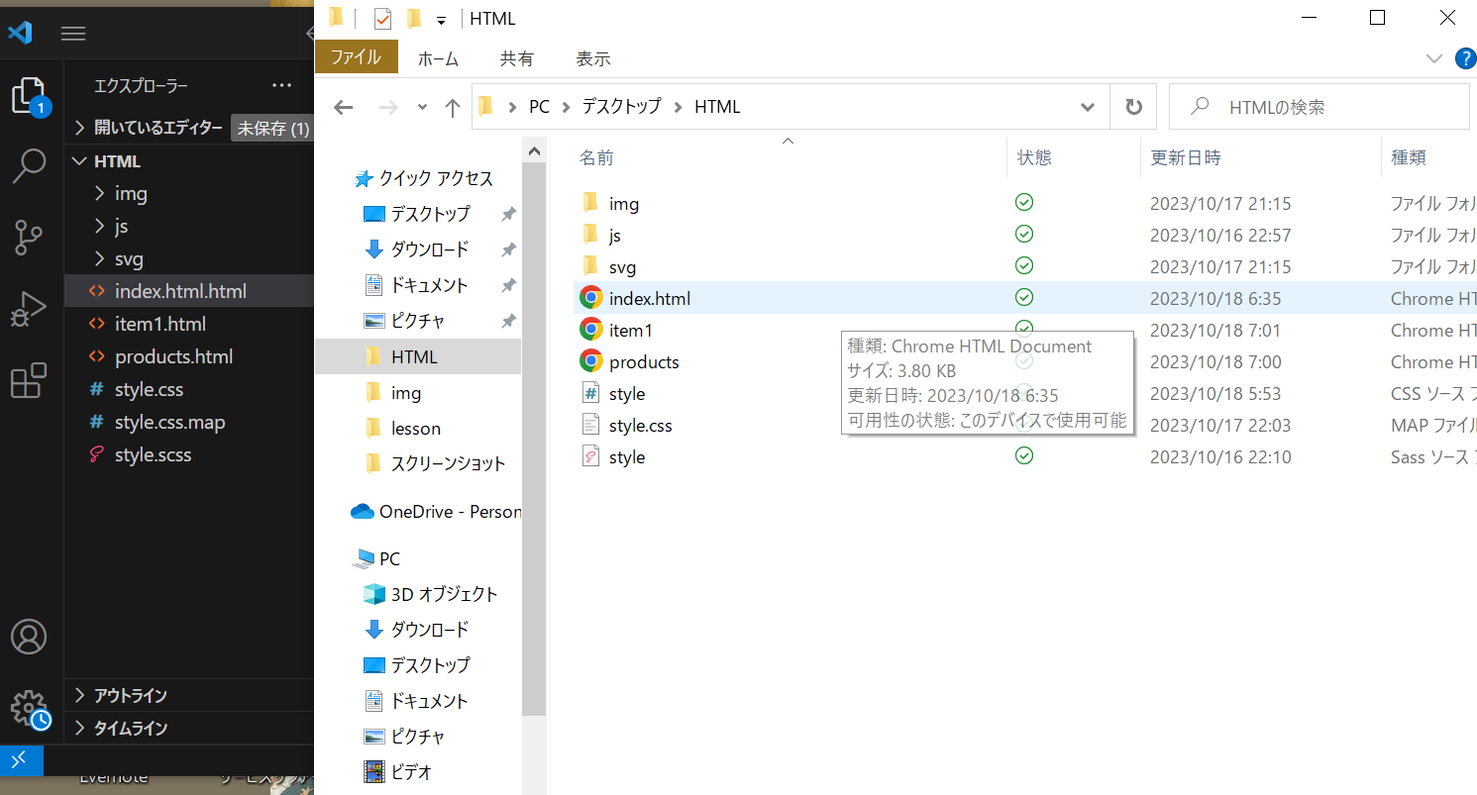
Task: Click the blue Help icon in Explorer
Action: [1465, 58]
